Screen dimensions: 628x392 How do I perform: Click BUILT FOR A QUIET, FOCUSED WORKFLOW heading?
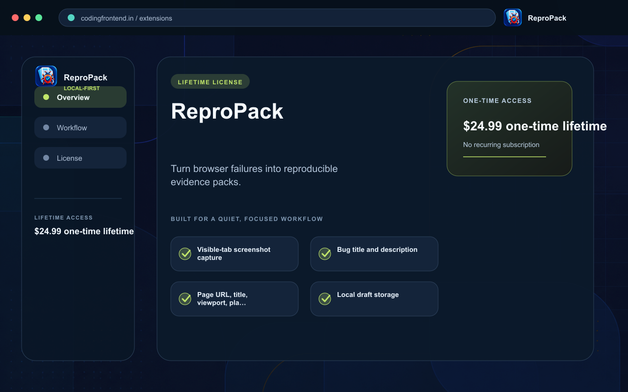click(x=247, y=219)
